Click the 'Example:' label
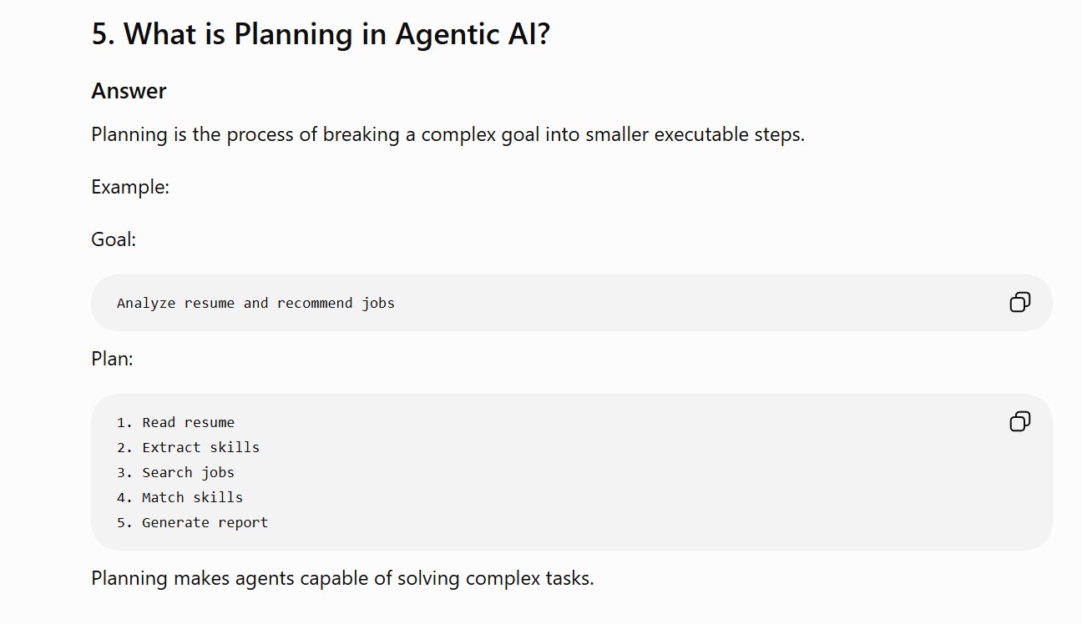 coord(130,187)
